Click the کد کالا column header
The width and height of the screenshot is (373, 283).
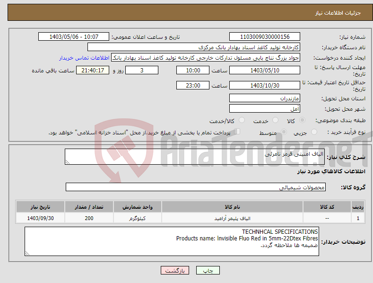click(327, 207)
